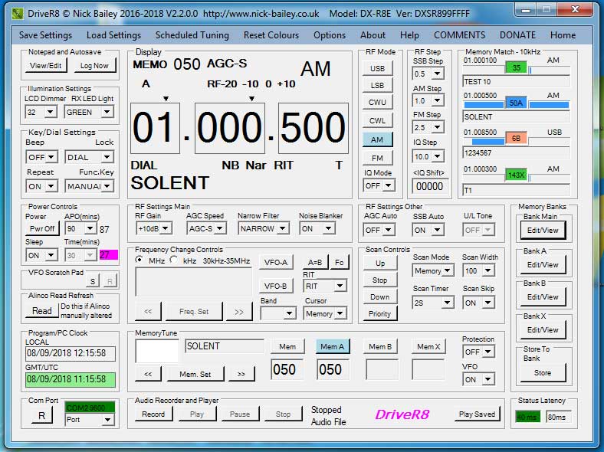Expand the SSB Step dropdown
Viewport: 604px width, 452px height.
click(437, 74)
